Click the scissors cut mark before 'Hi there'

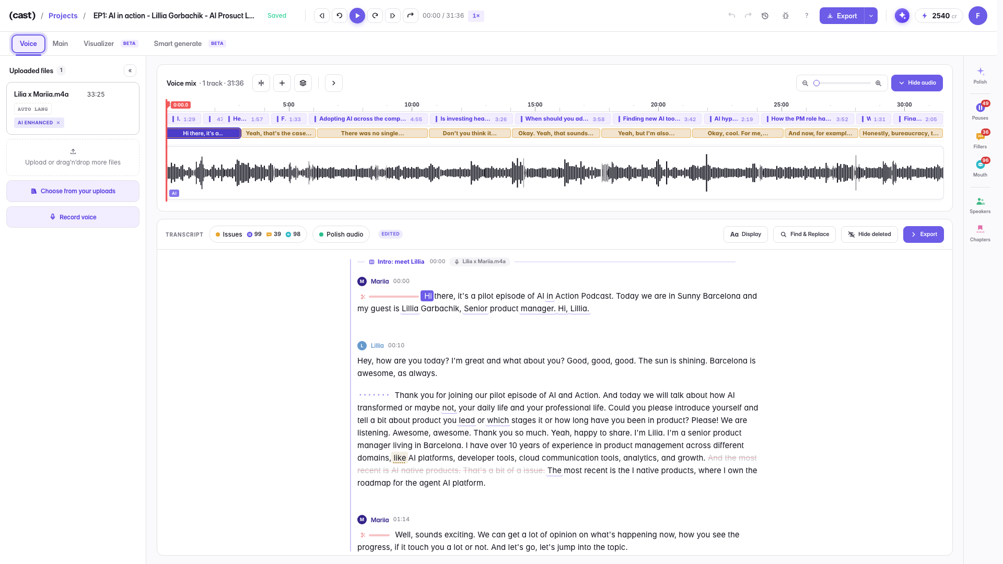tap(363, 297)
